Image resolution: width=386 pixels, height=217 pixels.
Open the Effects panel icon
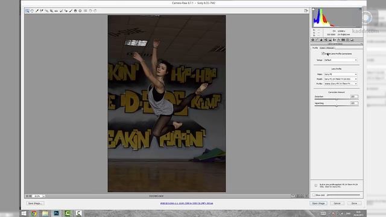tap(339, 40)
